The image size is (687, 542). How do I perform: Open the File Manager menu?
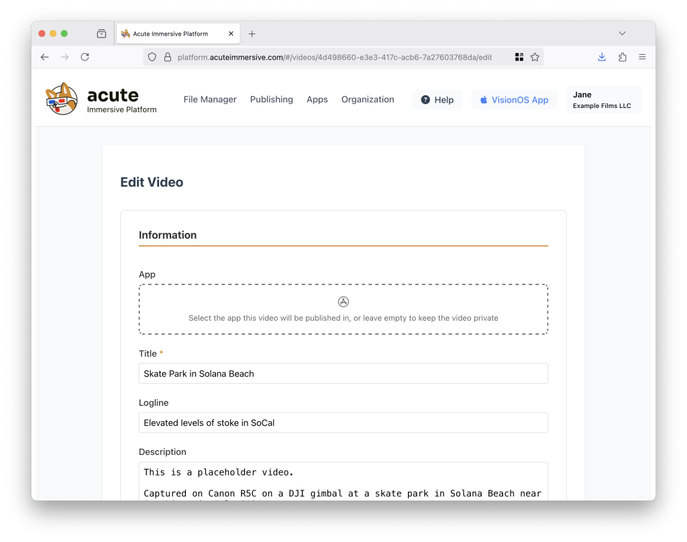tap(210, 99)
